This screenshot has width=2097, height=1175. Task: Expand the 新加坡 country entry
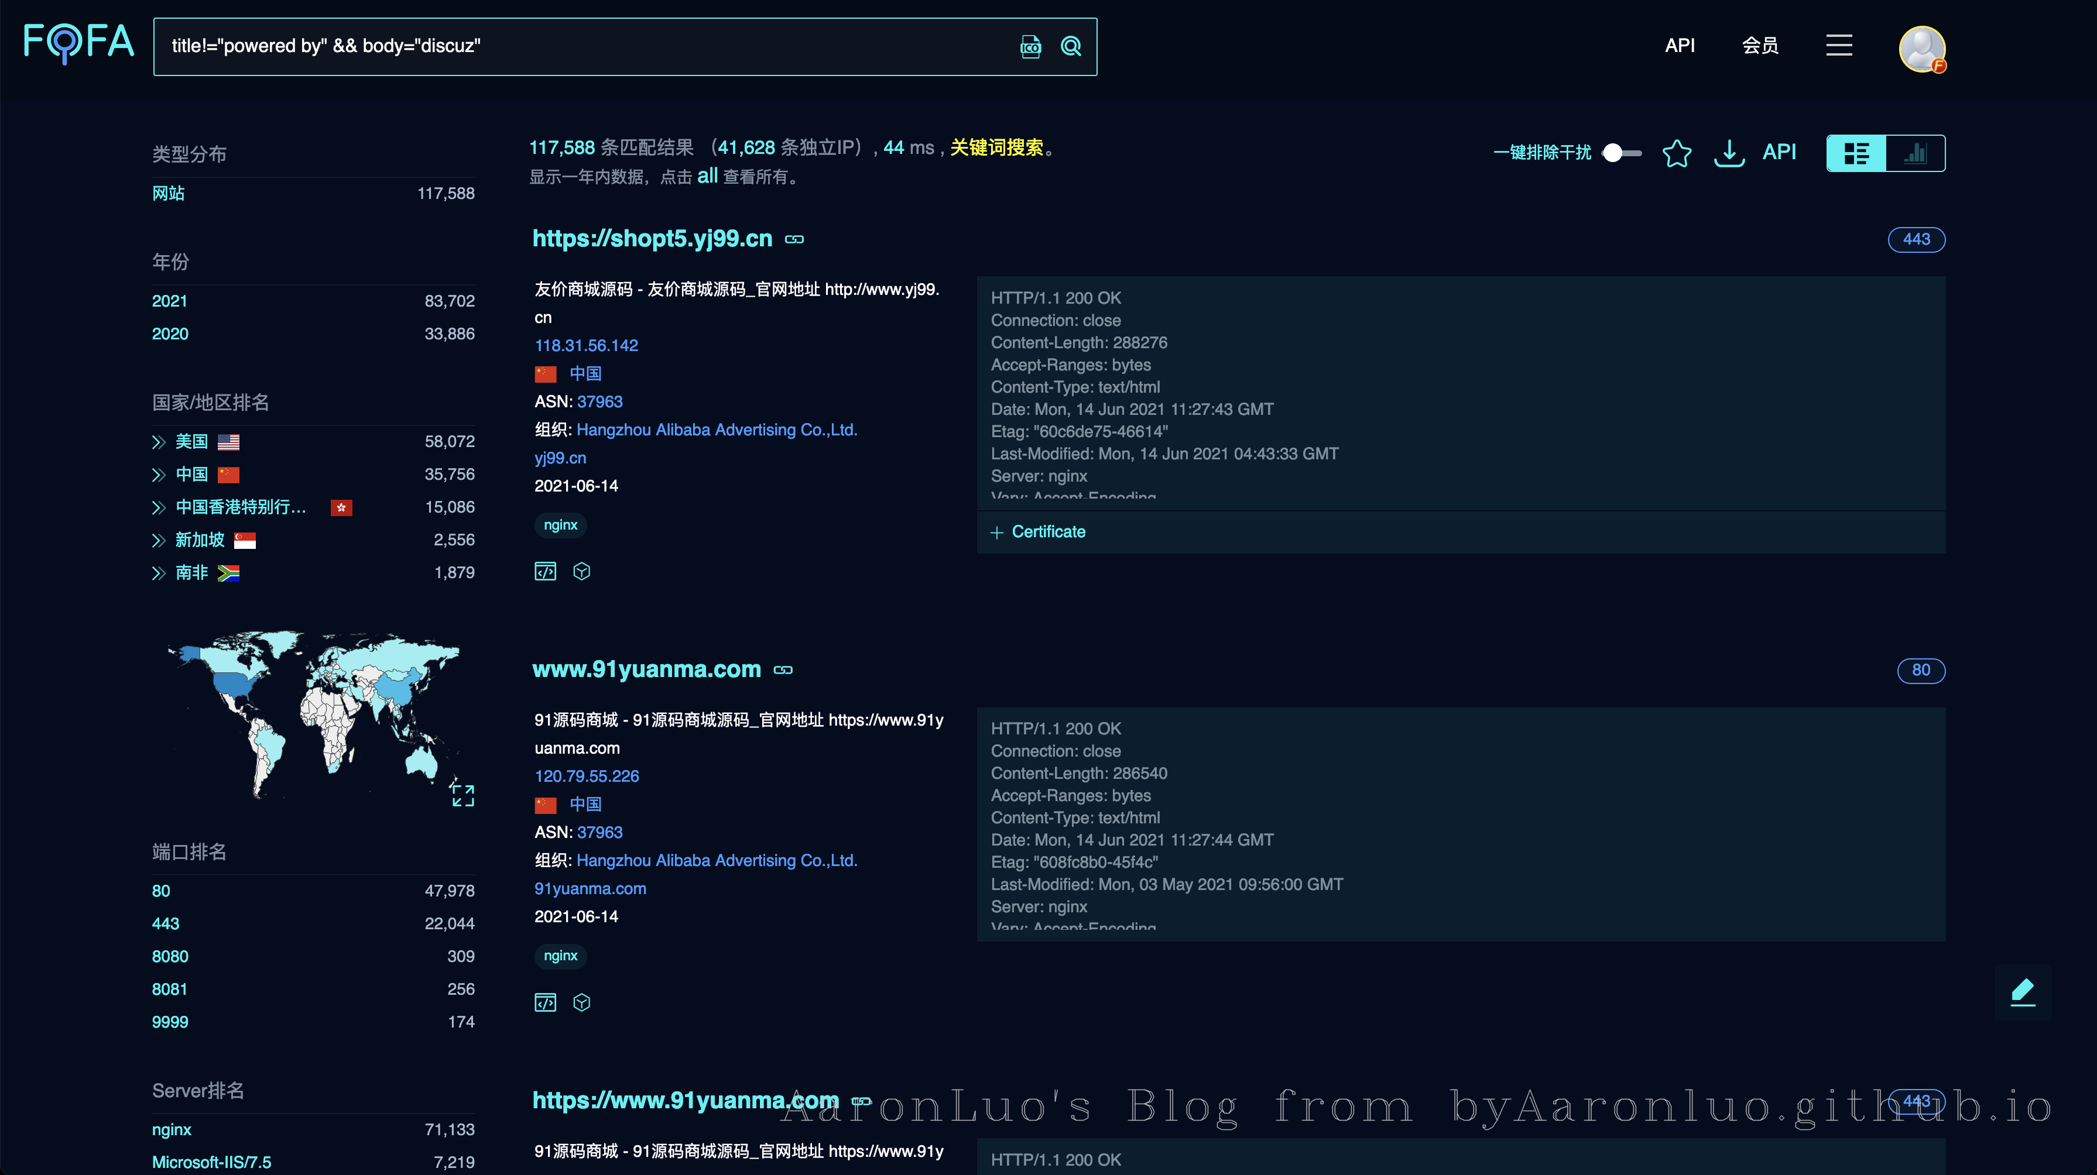point(159,540)
